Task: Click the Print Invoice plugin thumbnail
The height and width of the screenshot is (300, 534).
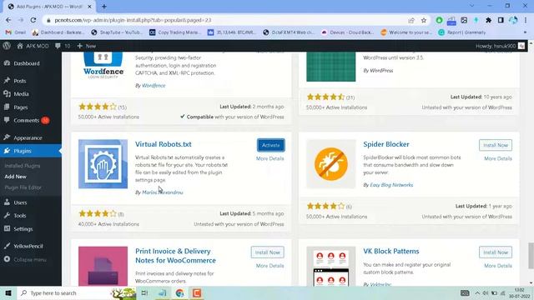Action: click(103, 267)
